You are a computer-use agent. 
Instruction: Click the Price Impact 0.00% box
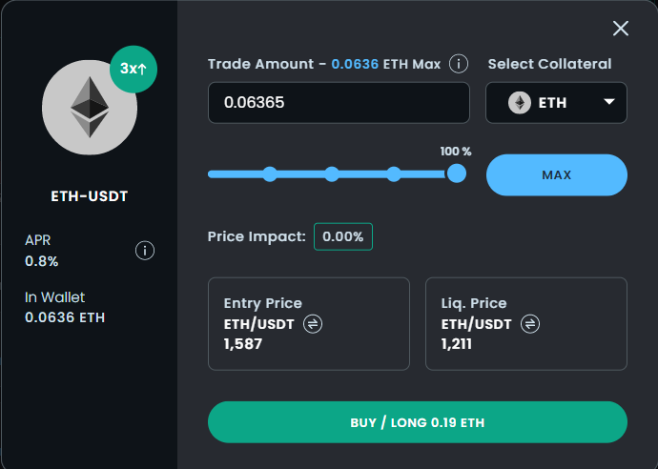coord(343,236)
